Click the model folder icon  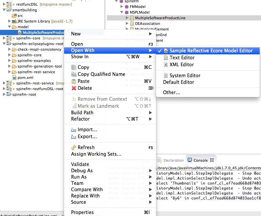click(14, 27)
